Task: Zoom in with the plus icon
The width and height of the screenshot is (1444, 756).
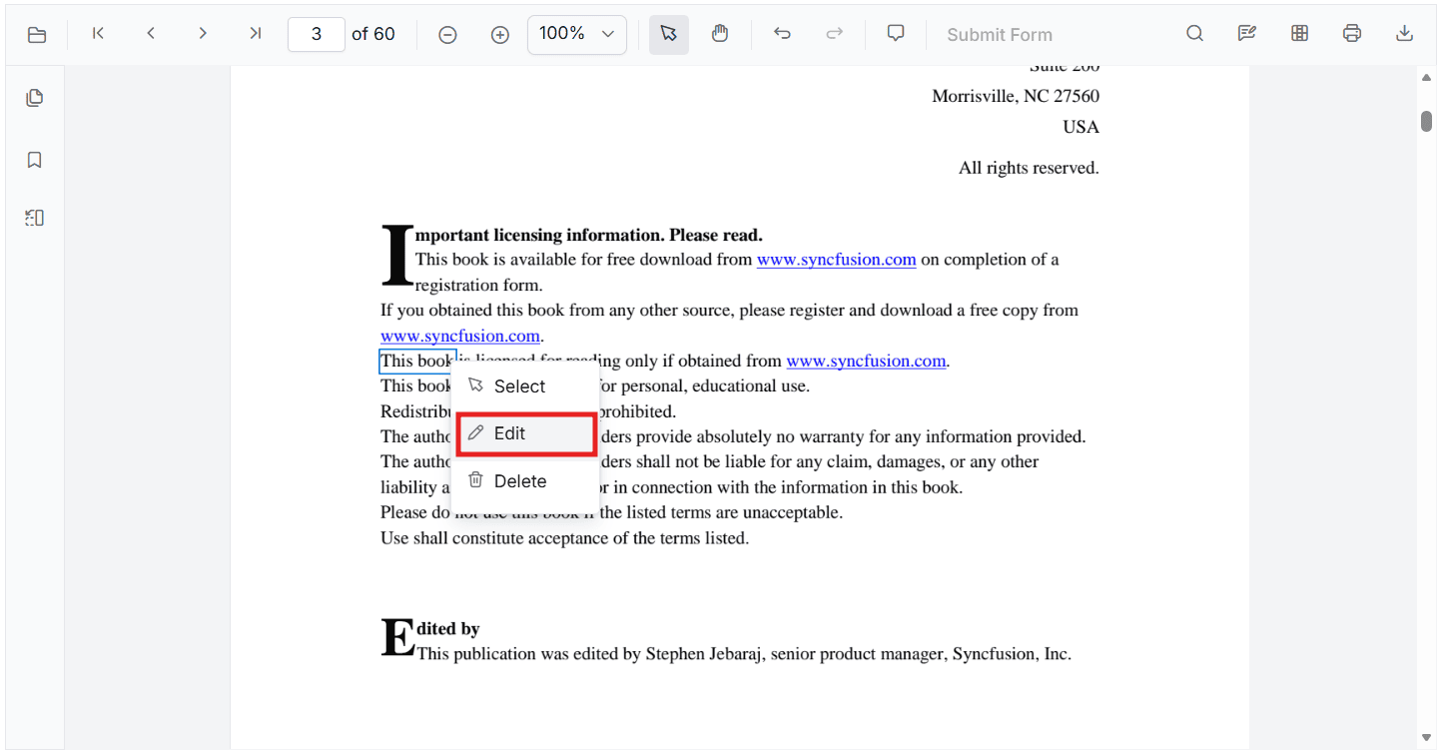Action: [500, 35]
